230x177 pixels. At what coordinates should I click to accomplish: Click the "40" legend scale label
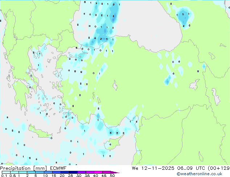(x=95, y=176)
